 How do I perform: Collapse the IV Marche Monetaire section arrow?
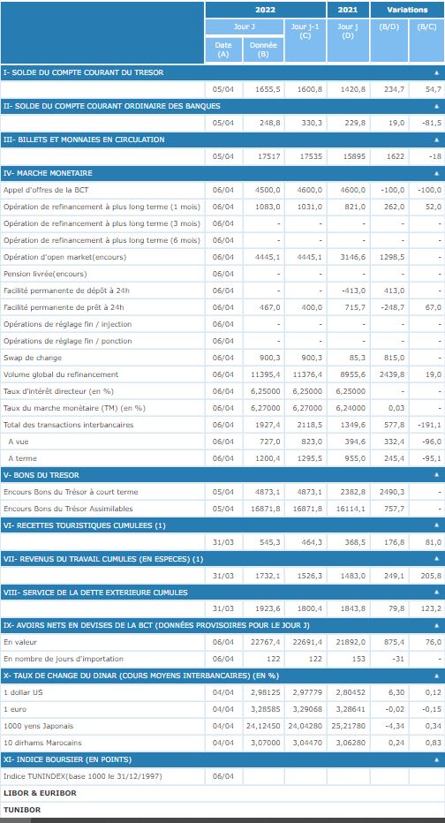(436, 173)
